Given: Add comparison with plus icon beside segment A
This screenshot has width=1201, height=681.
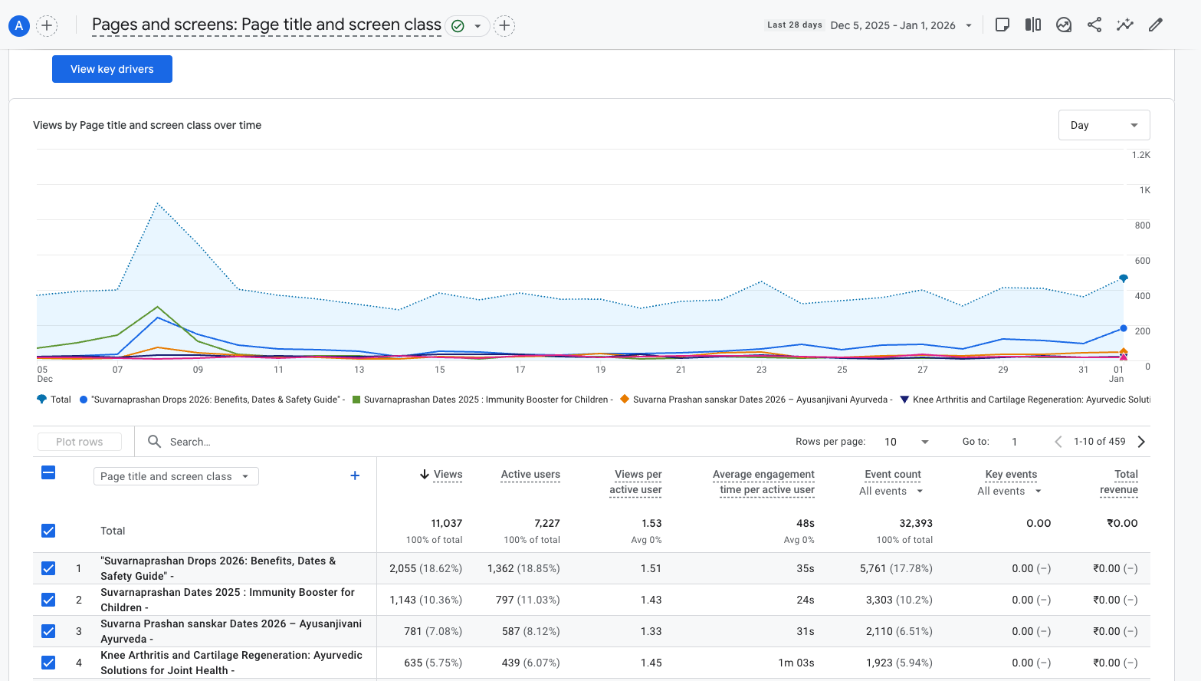Looking at the screenshot, I should pos(47,25).
